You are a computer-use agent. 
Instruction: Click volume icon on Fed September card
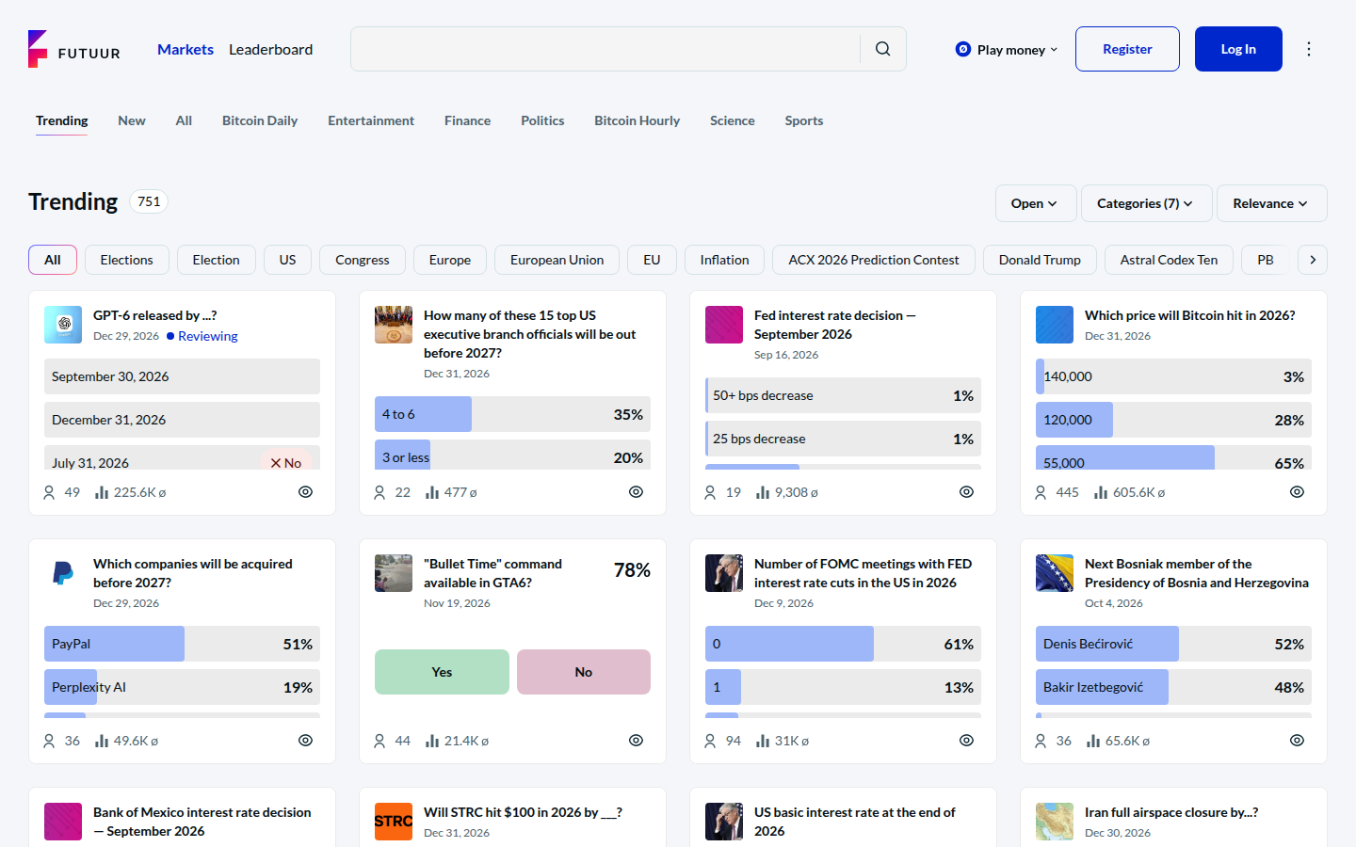click(x=763, y=492)
